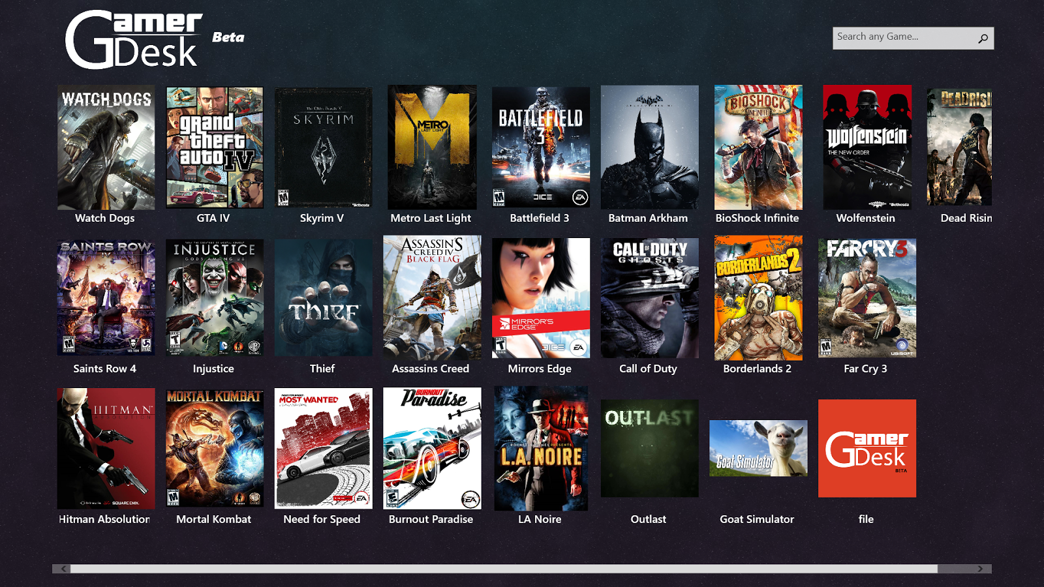The height and width of the screenshot is (587, 1044).
Task: Select the Hitman Absolution cover
Action: pos(106,449)
